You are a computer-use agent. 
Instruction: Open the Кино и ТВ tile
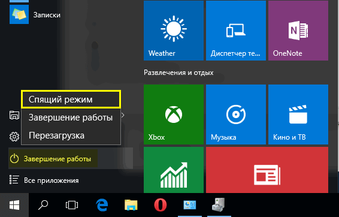(x=298, y=114)
